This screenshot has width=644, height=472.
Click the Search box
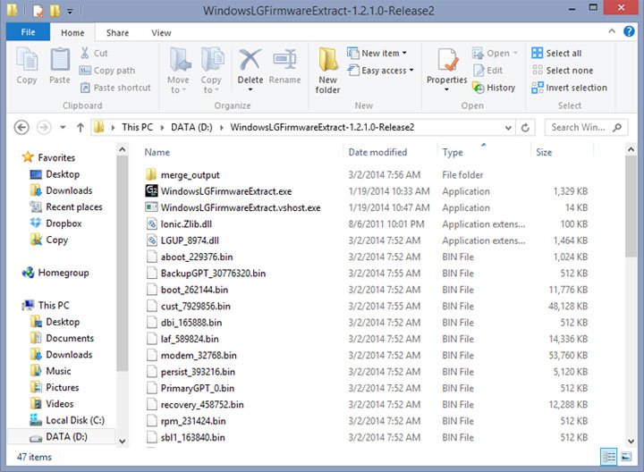click(x=586, y=127)
